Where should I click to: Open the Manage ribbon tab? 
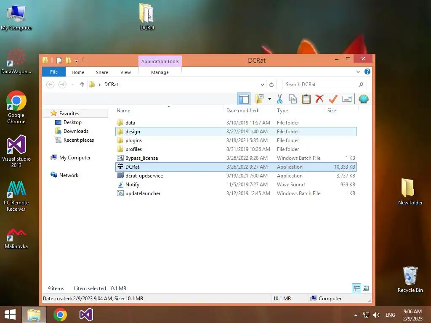160,72
